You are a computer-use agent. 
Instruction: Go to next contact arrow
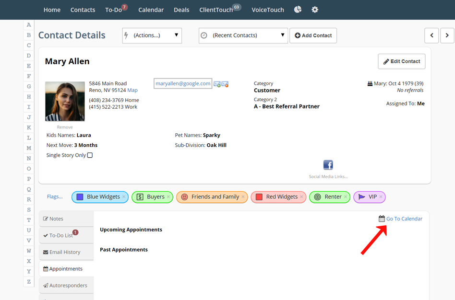coord(447,35)
